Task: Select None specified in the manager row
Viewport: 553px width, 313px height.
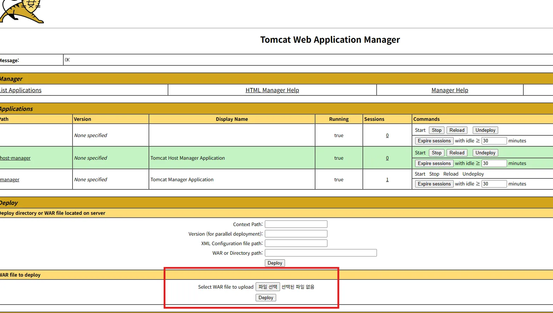Action: pyautogui.click(x=91, y=179)
